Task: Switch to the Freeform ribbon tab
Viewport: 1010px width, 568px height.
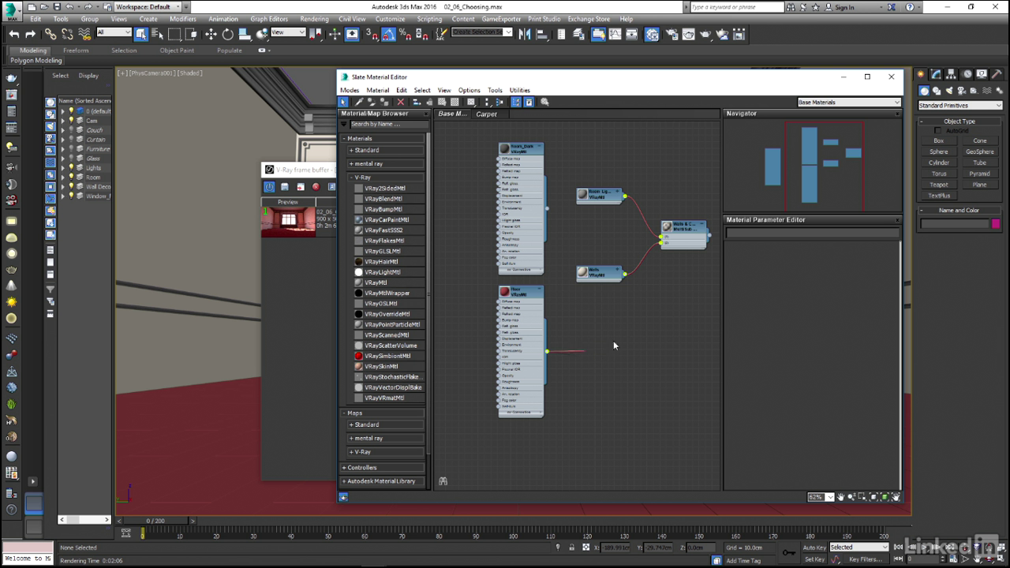Action: click(76, 50)
